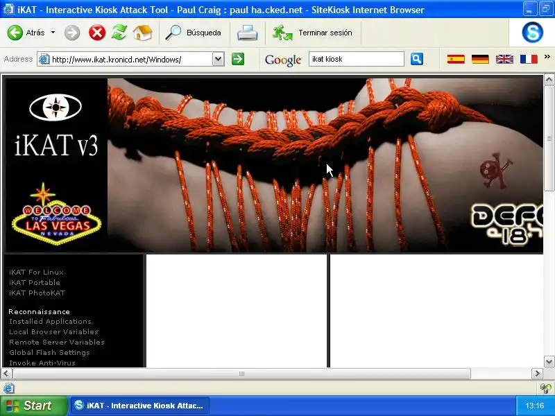Screen dimensions: 555x416
Task: Click the SiteKiosk S logo
Action: click(532, 32)
